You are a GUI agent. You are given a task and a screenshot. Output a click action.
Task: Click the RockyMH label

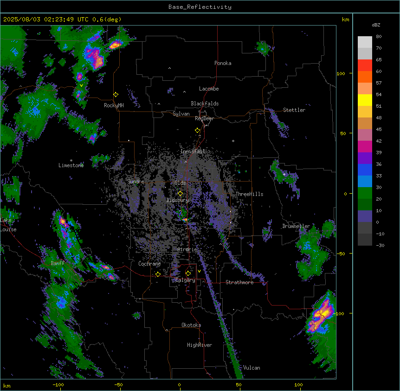(x=114, y=105)
